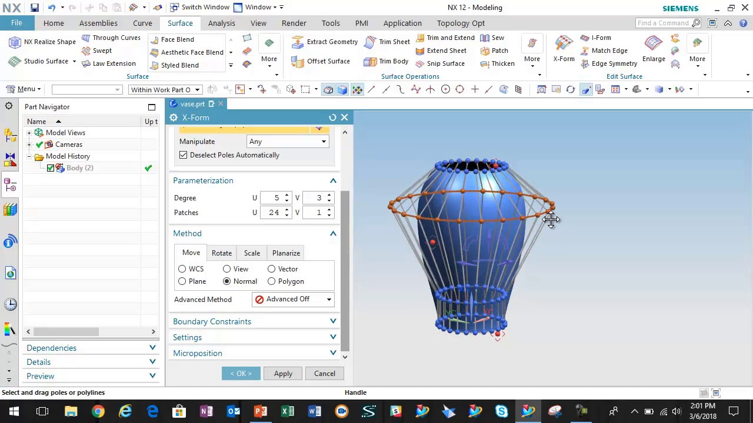Viewport: 753px width, 423px height.
Task: Click the Apply button
Action: click(283, 374)
